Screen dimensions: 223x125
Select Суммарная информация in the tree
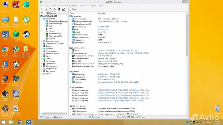point(57,21)
